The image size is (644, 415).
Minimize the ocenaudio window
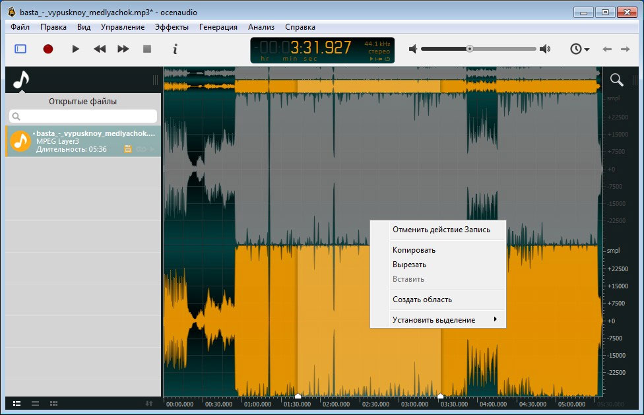583,13
